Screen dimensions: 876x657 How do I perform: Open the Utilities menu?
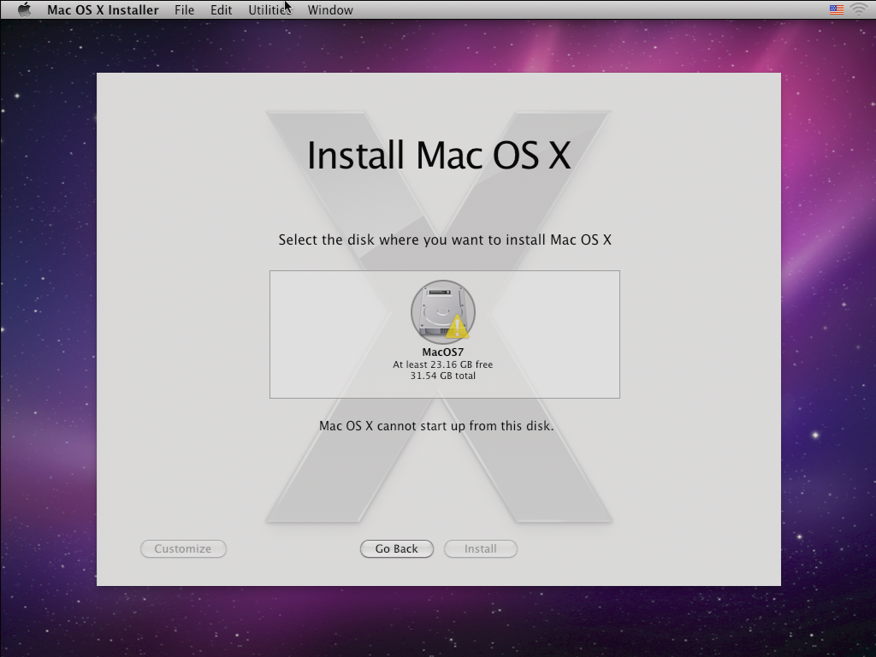coord(269,10)
